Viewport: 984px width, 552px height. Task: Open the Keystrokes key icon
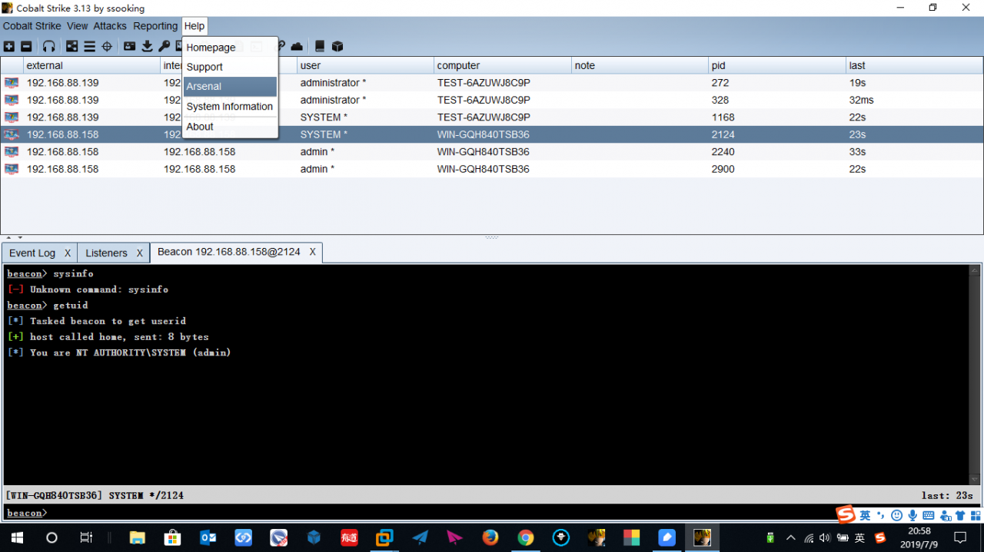point(164,46)
